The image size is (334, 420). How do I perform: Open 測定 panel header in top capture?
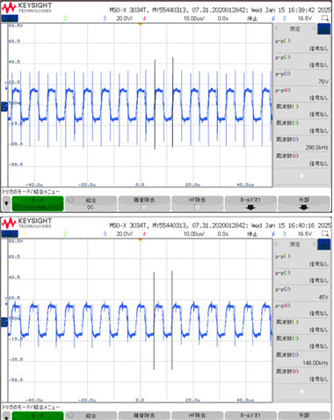295,29
